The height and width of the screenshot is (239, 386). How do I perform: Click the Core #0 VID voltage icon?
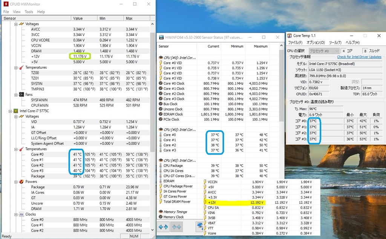[x=161, y=63]
